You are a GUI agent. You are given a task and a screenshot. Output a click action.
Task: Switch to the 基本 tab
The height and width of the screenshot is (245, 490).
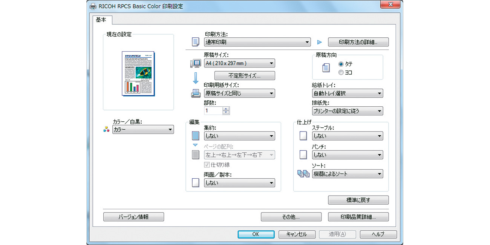(101, 20)
